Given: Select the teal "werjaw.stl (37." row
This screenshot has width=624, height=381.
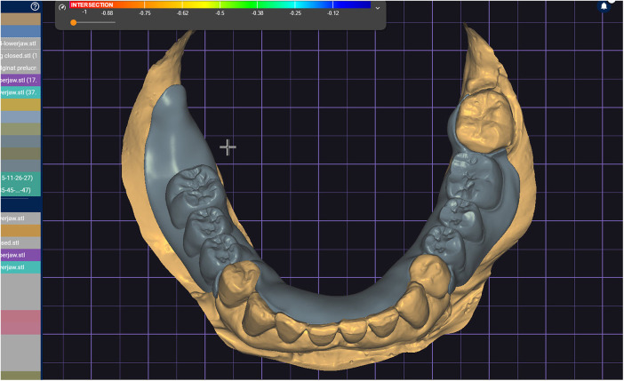Looking at the screenshot, I should coord(20,92).
